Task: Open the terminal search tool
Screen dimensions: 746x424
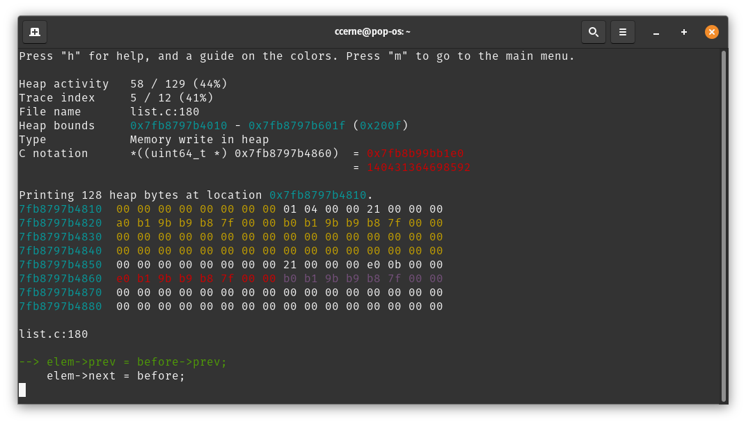Action: (593, 32)
